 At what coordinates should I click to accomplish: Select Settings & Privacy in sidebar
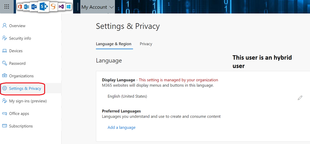25,88
